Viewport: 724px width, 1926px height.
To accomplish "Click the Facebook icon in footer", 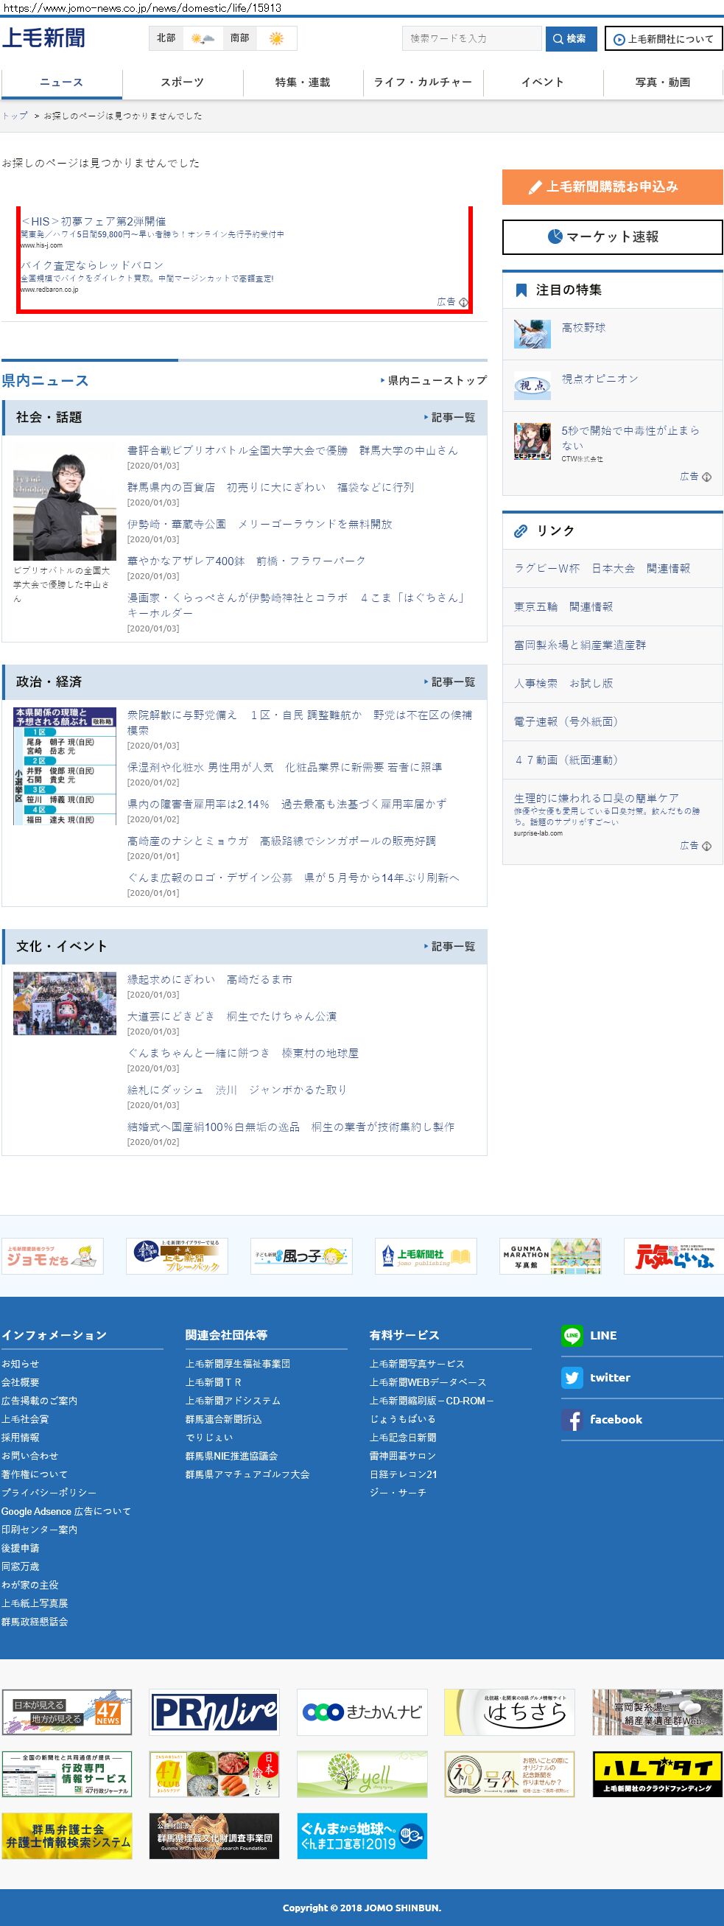I will pyautogui.click(x=572, y=1419).
